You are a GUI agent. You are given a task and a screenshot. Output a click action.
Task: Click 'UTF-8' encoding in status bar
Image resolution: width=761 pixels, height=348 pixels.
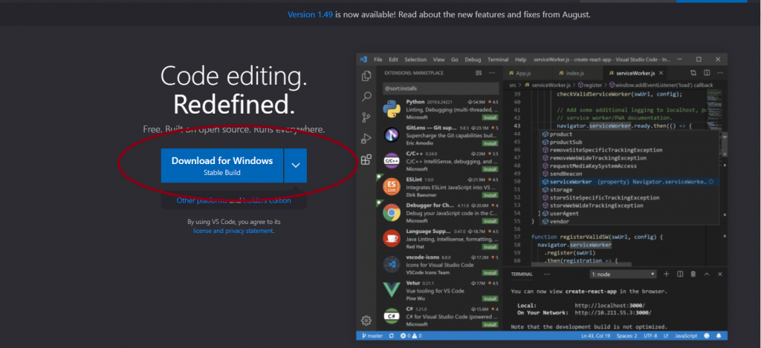650,336
